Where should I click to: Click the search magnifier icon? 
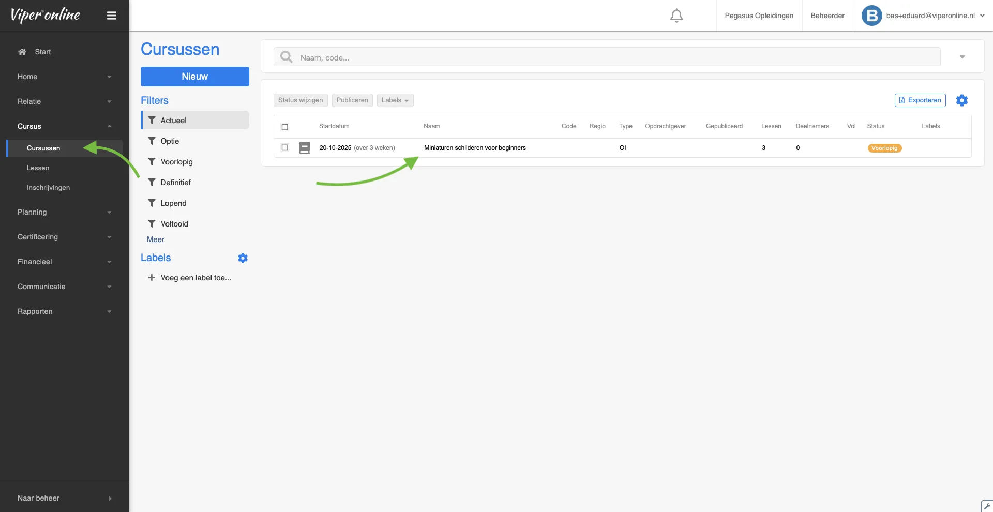286,57
